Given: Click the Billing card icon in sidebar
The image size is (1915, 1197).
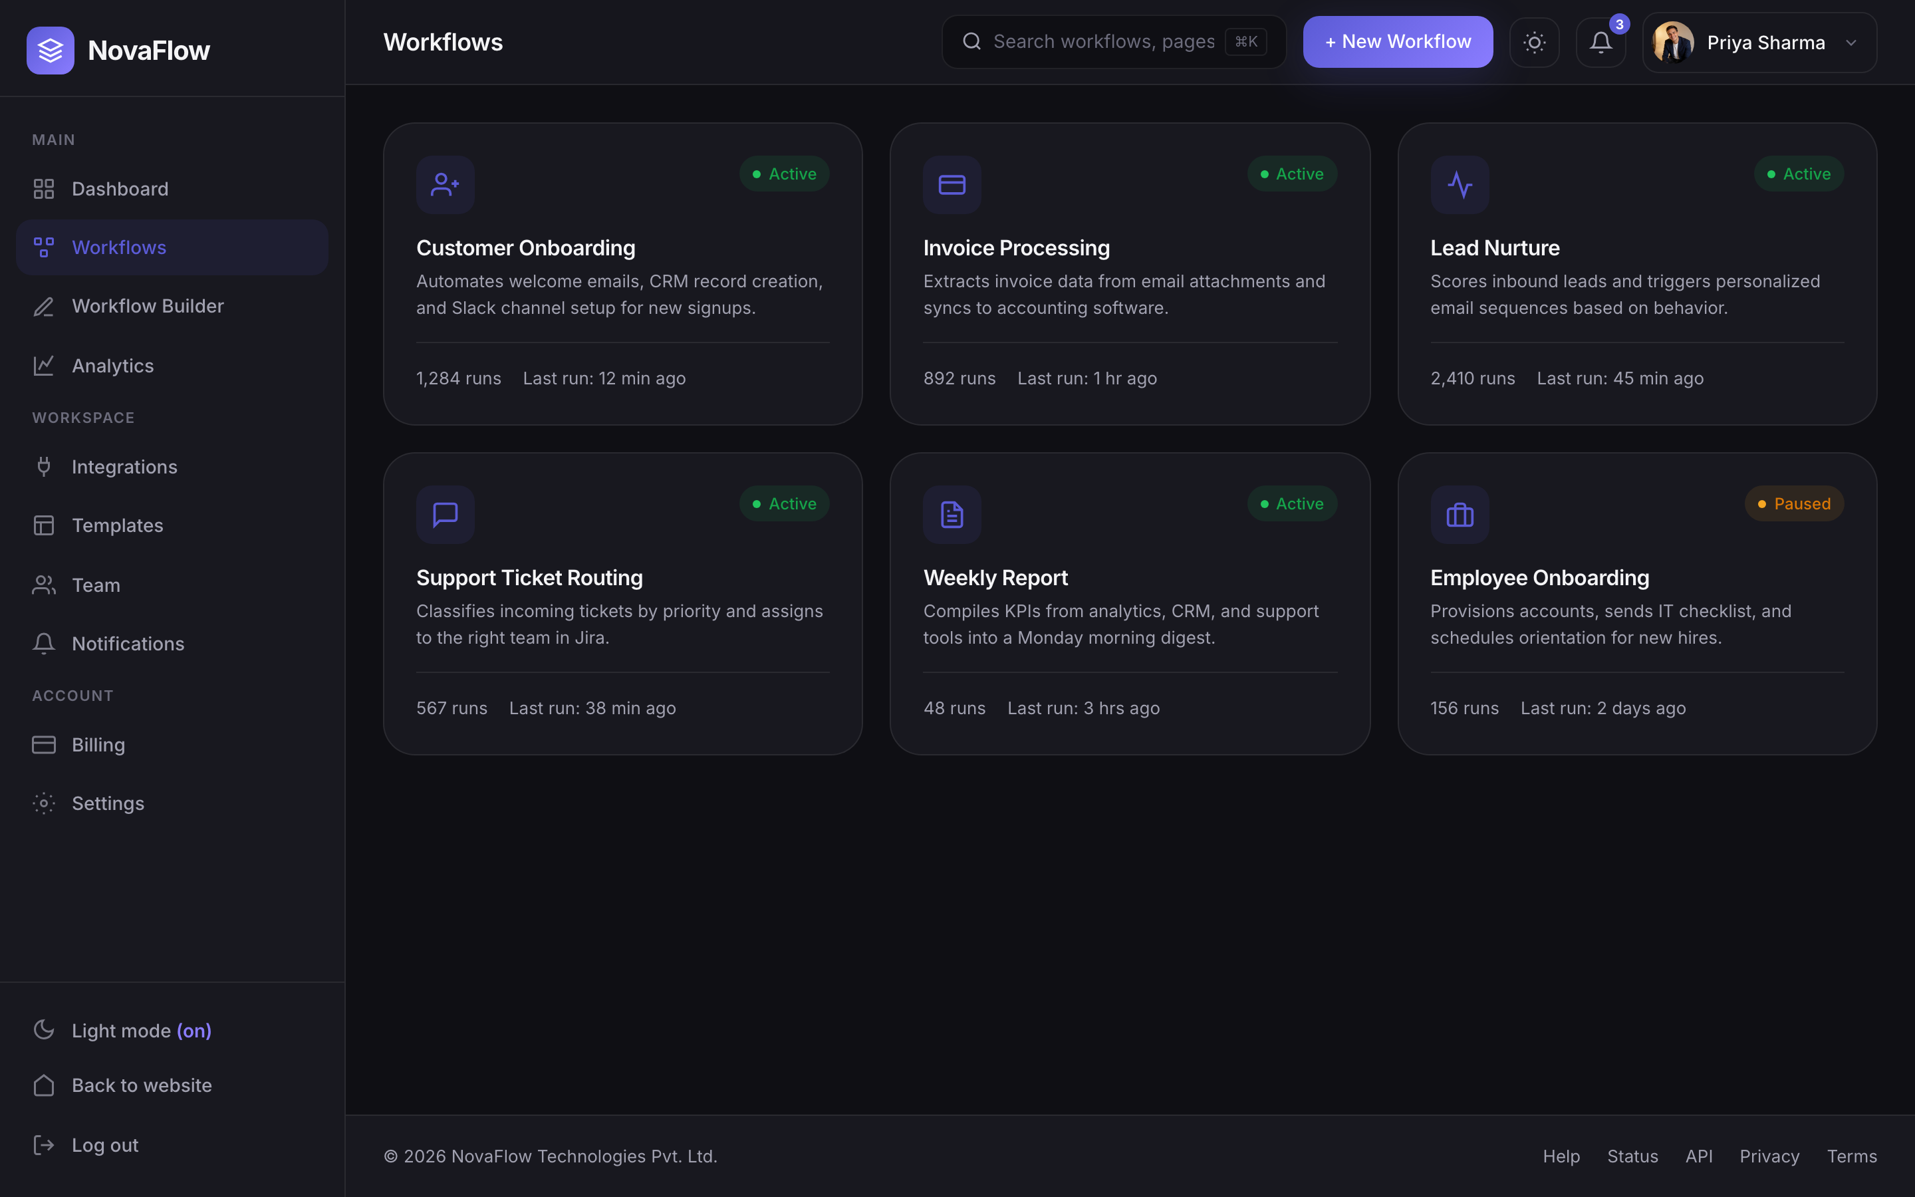Looking at the screenshot, I should pos(43,744).
